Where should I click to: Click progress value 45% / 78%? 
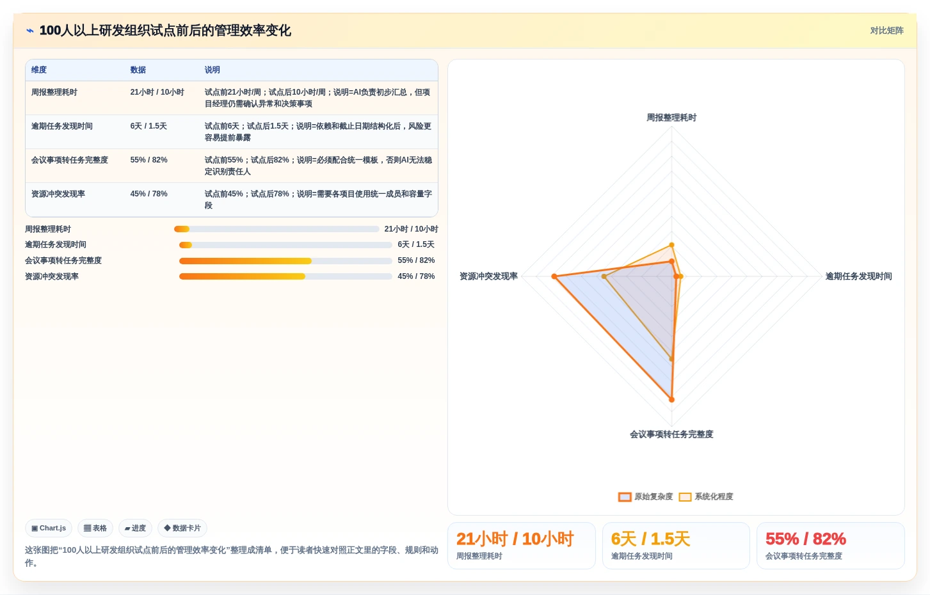416,276
